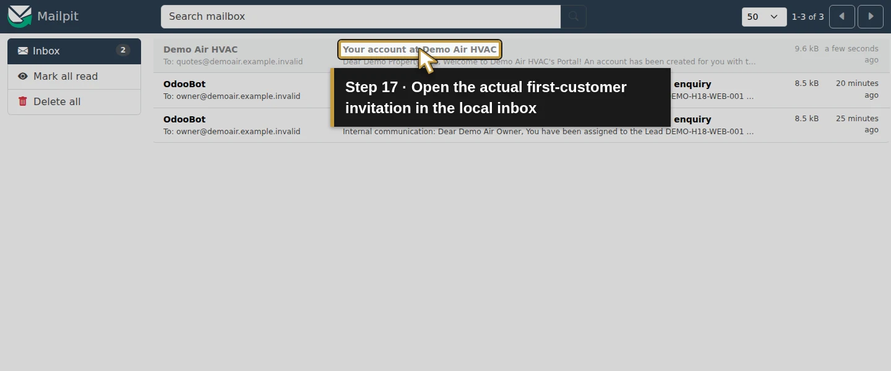The width and height of the screenshot is (891, 371).
Task: Focus the Search mailbox field
Action: 361,17
